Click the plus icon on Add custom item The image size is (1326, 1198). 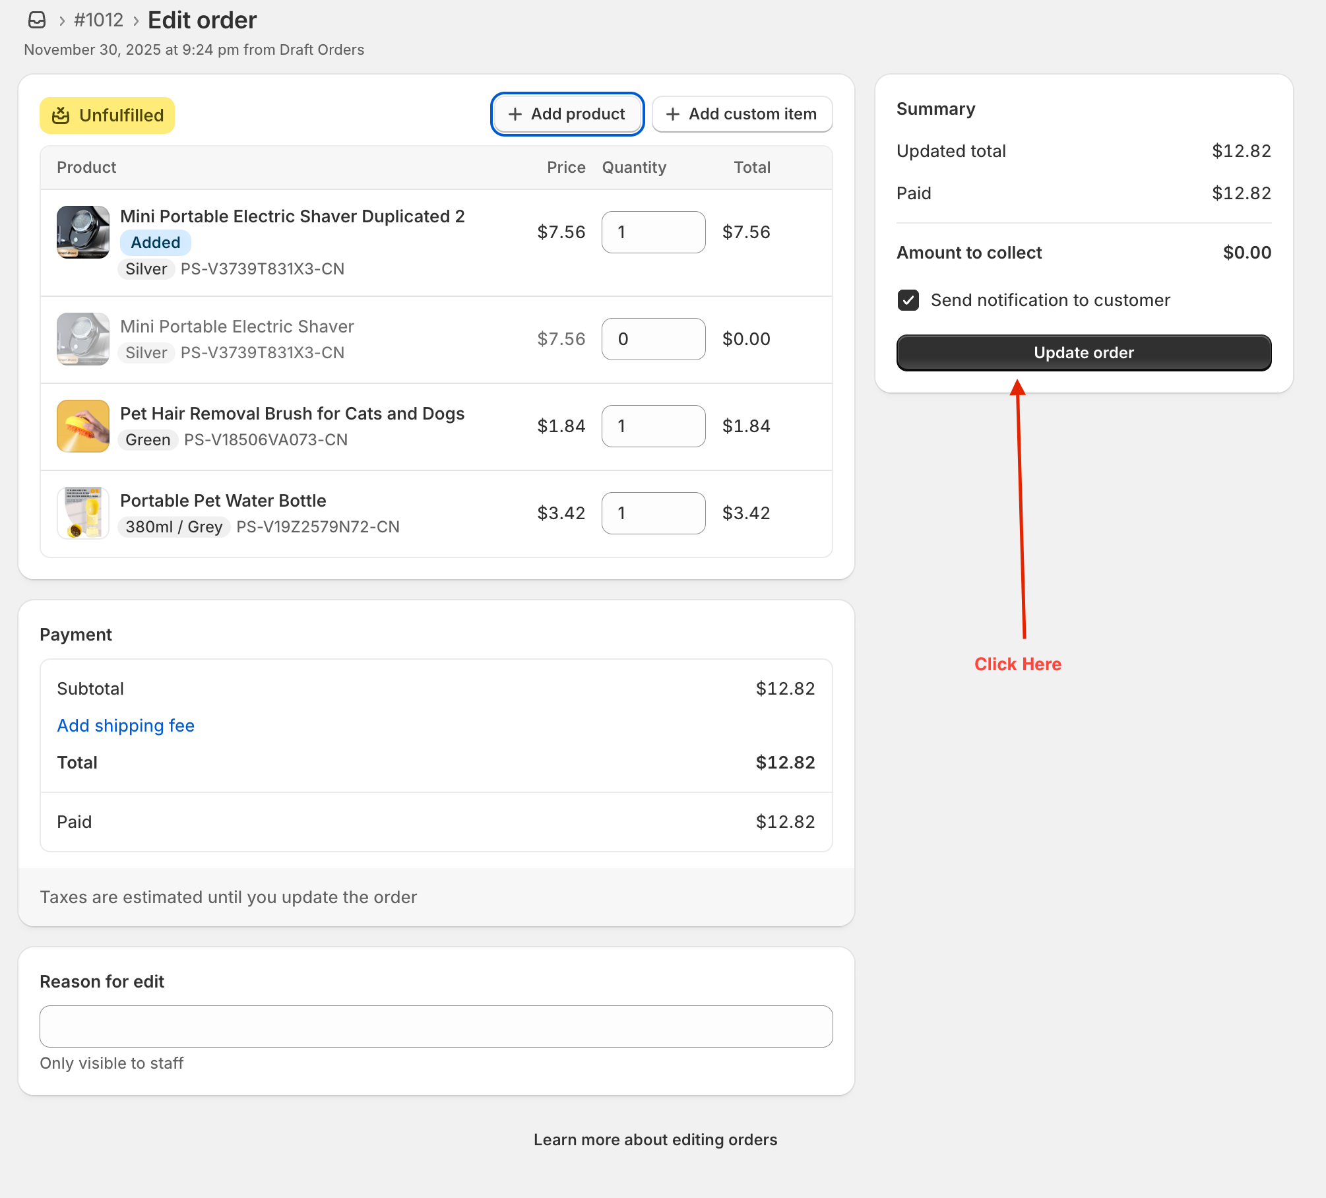click(x=673, y=114)
